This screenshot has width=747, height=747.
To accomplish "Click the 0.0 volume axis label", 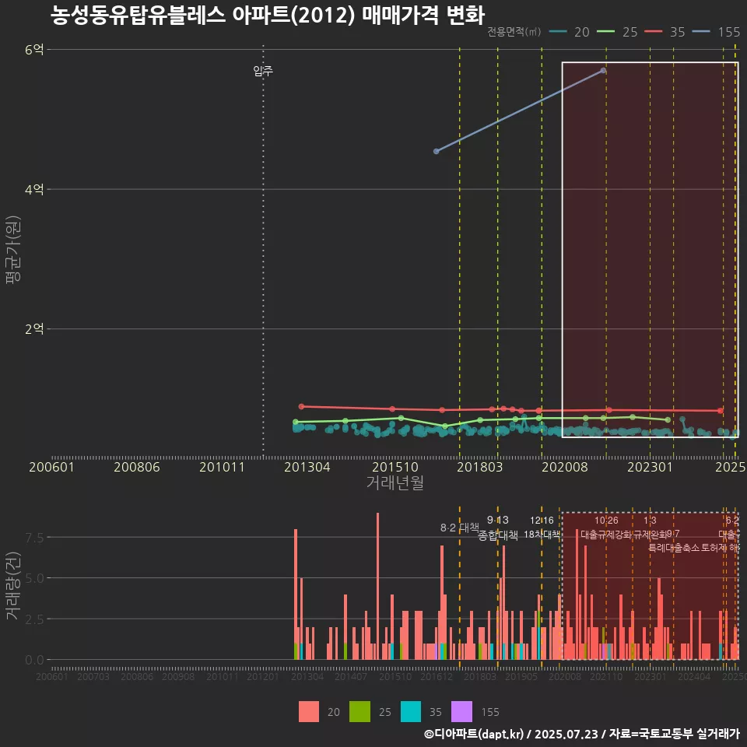I will [x=34, y=661].
